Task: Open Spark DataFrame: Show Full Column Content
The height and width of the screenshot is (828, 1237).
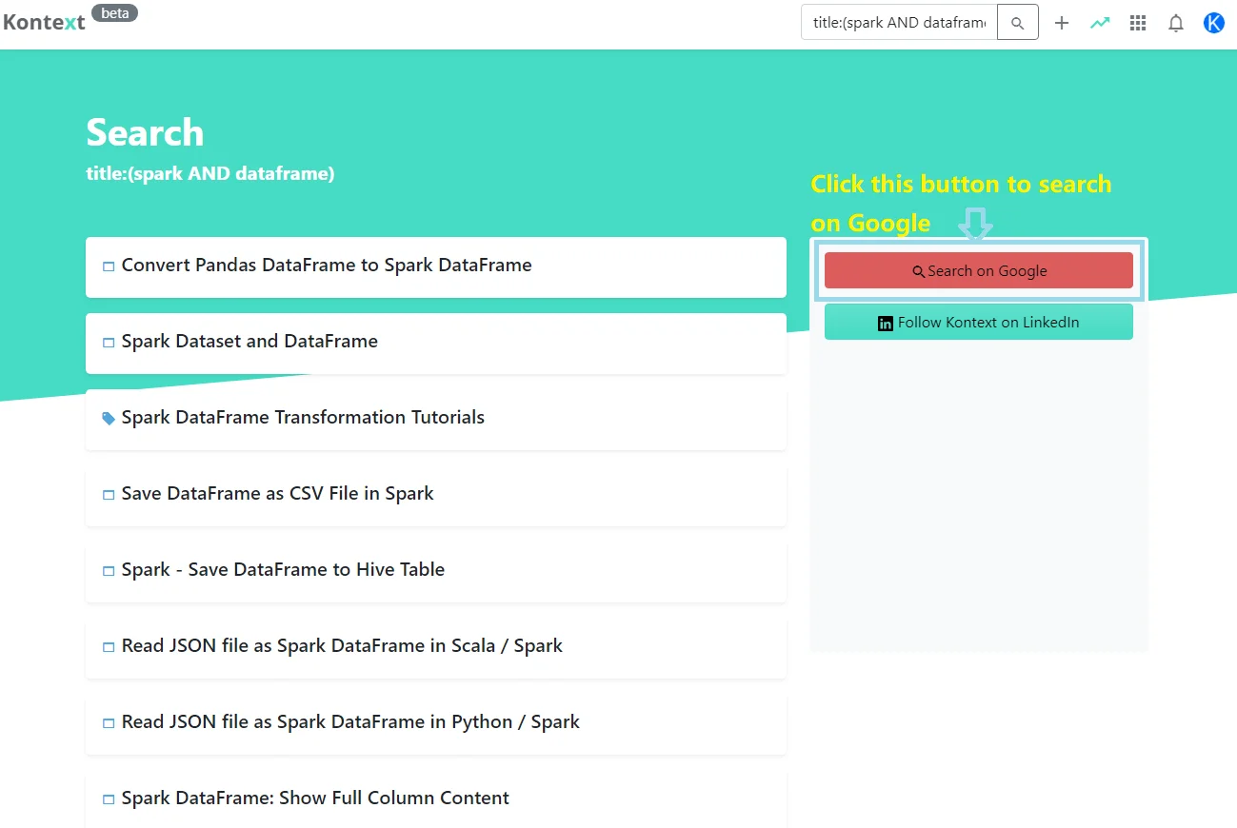Action: pyautogui.click(x=315, y=798)
